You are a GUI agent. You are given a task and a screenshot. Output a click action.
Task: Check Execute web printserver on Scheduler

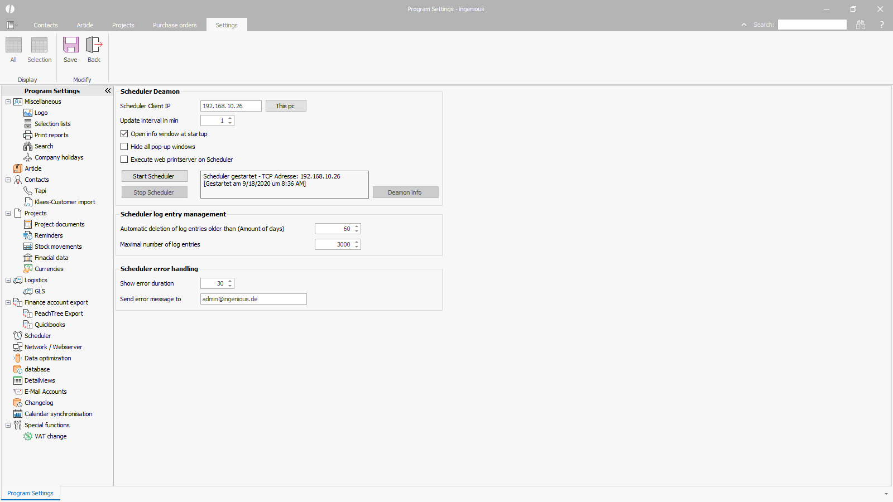(124, 160)
